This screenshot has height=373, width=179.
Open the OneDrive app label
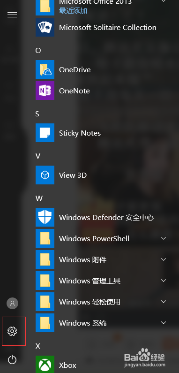pos(75,70)
